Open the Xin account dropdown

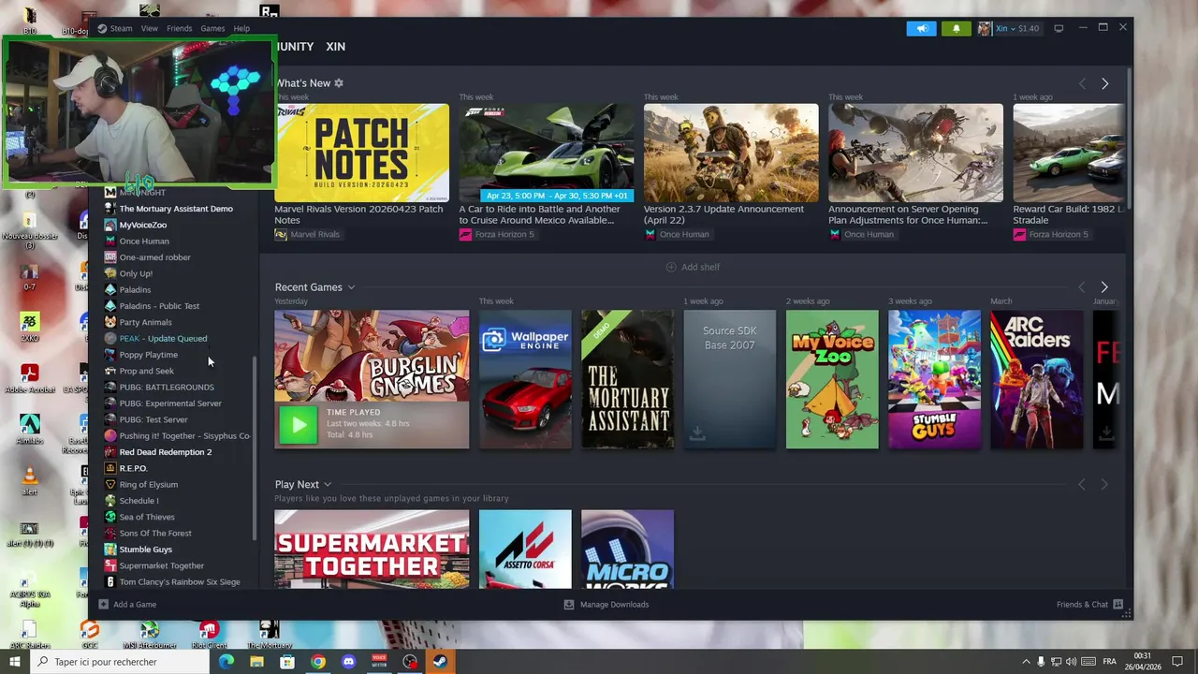tap(1016, 28)
